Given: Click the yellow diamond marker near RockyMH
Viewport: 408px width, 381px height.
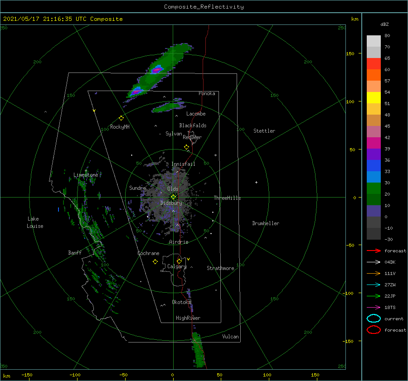Looking at the screenshot, I should tap(121, 118).
